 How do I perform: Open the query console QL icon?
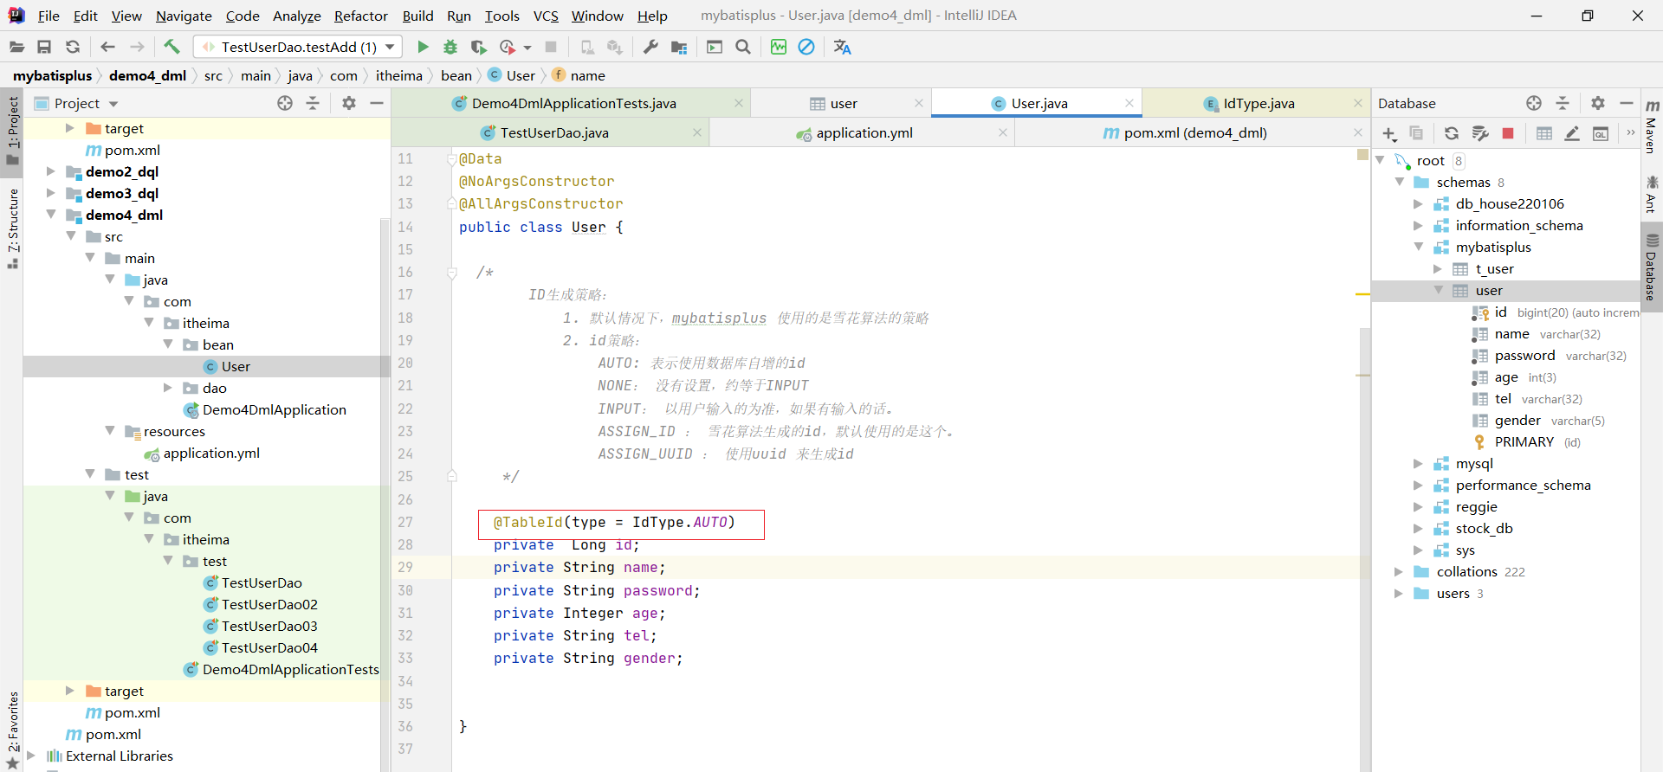1601,133
